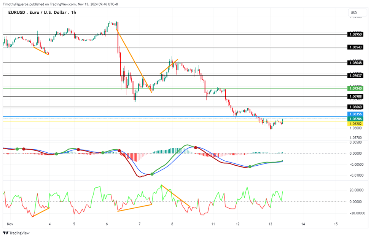The height and width of the screenshot is (238, 371).
Task: Click the 1.08048 price level label
Action: tap(355, 63)
